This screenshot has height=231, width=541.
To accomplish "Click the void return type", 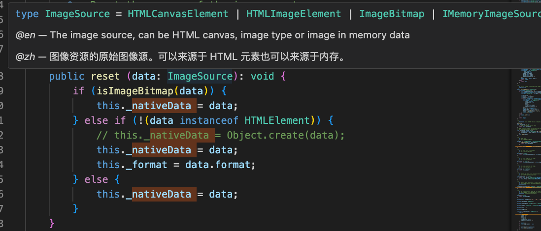I will click(x=263, y=76).
